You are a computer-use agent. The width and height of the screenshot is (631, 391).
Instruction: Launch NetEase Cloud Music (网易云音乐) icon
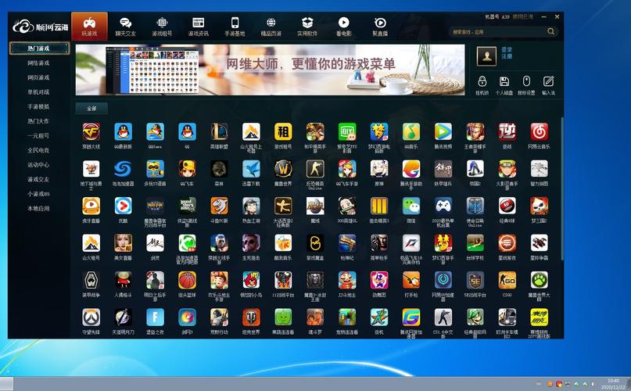[x=539, y=131]
